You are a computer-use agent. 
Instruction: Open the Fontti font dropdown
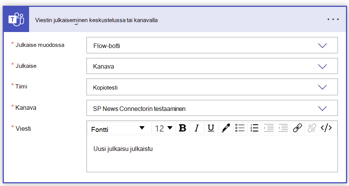coord(119,128)
